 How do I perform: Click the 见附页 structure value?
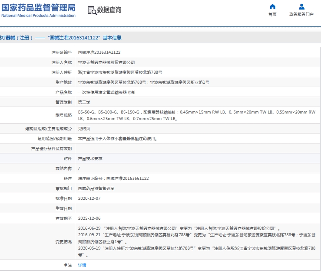pos(84,129)
